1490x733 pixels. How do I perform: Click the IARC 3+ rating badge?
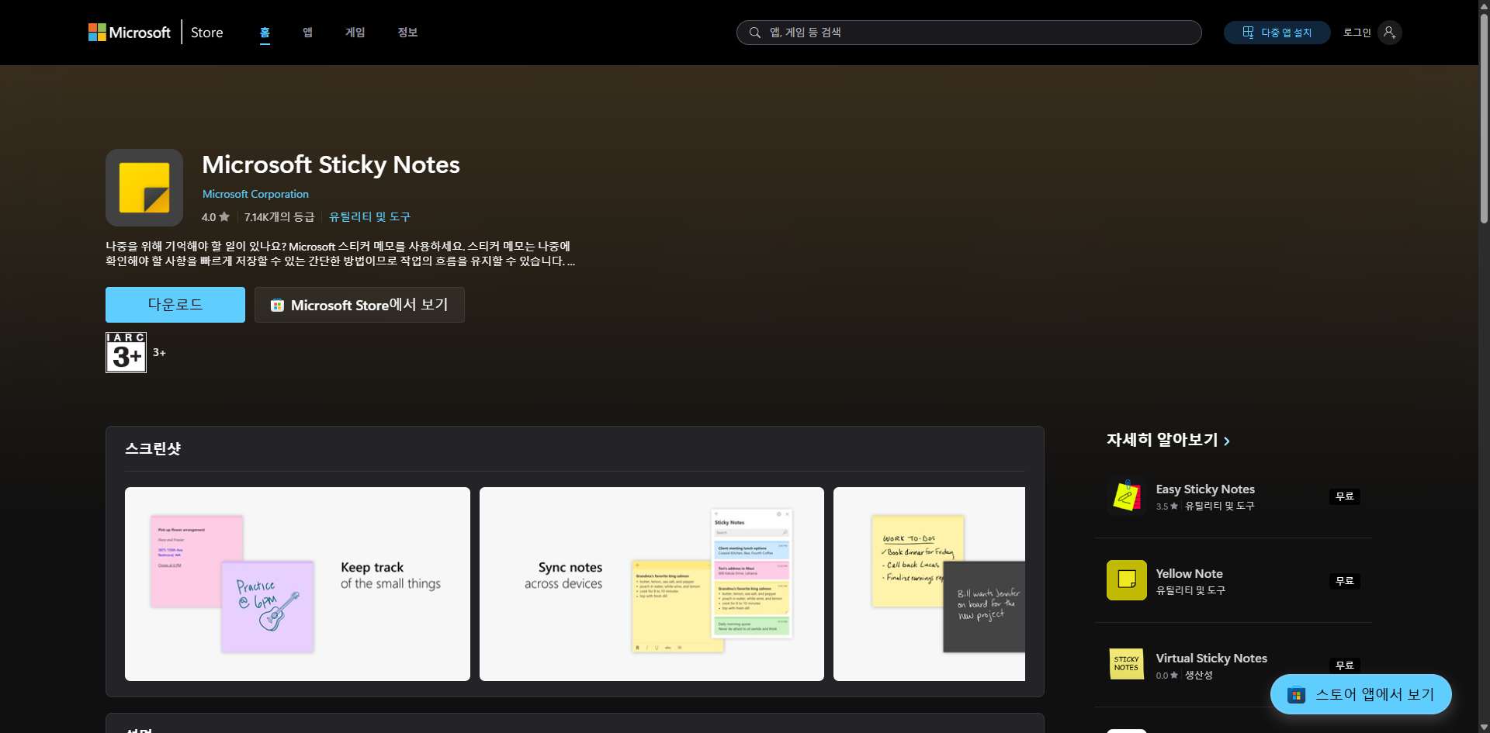(126, 352)
